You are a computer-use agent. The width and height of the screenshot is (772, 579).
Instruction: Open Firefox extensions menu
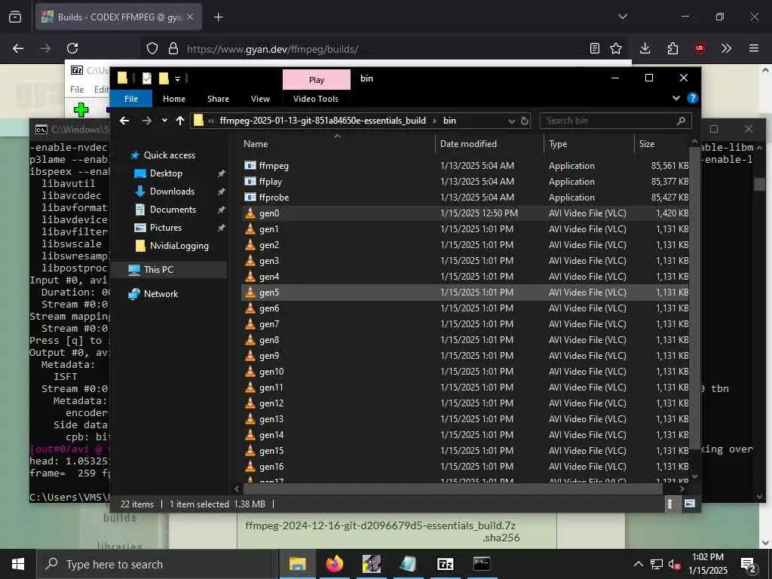672,48
